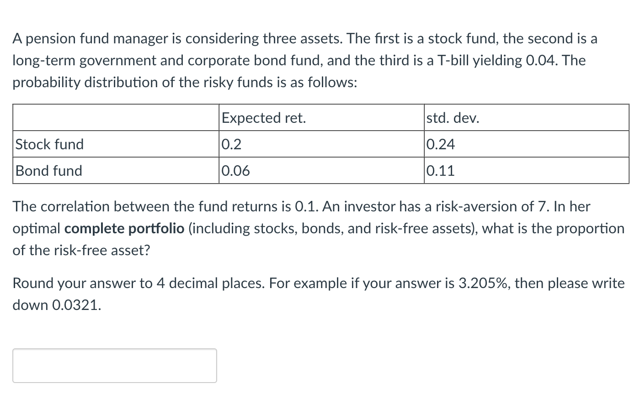This screenshot has height=399, width=640.
Task: Click the label Stock fund
Action: point(49,144)
